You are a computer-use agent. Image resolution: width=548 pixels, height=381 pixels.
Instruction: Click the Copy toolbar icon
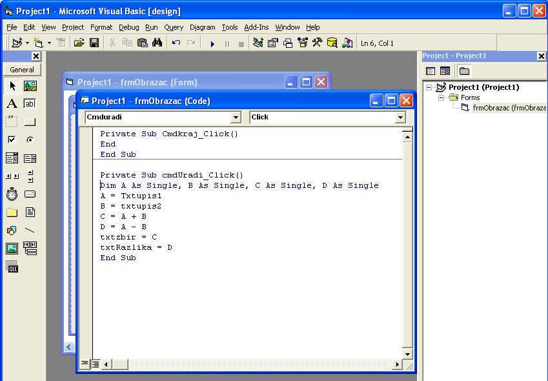pyautogui.click(x=127, y=43)
